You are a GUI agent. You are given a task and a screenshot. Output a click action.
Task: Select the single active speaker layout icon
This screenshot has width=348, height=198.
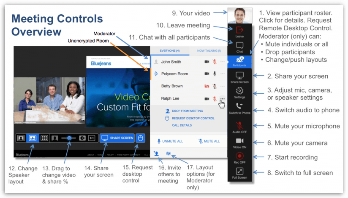pyautogui.click(x=21, y=138)
